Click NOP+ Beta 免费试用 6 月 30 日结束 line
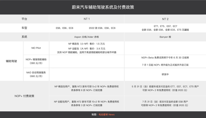The height and width of the screenshot is (118, 206). (165, 58)
